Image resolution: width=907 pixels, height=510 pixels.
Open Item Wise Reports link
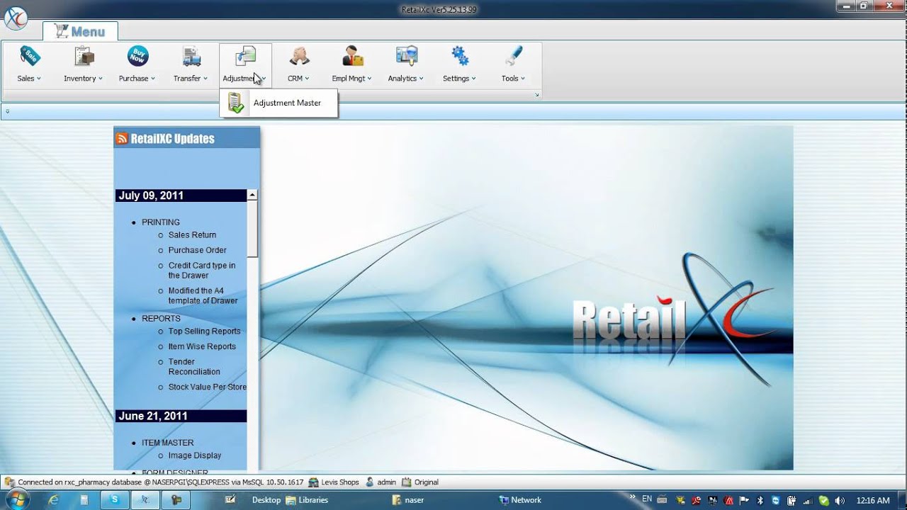pyautogui.click(x=202, y=346)
